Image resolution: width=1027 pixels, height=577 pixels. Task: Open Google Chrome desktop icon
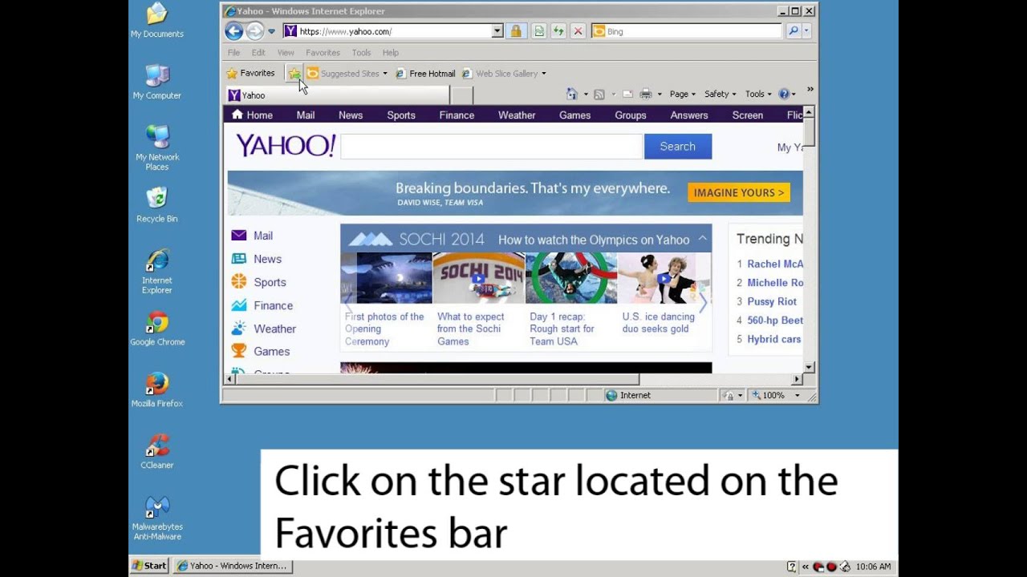pyautogui.click(x=157, y=329)
